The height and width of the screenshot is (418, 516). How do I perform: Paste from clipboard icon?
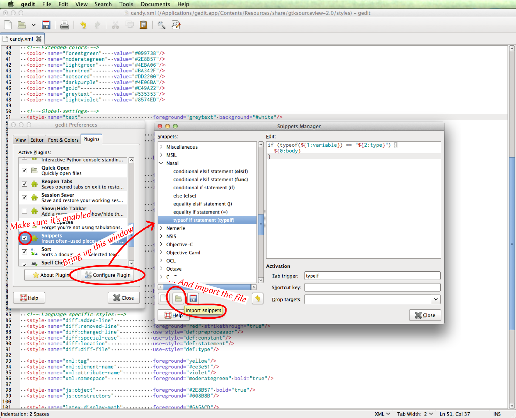pyautogui.click(x=143, y=25)
